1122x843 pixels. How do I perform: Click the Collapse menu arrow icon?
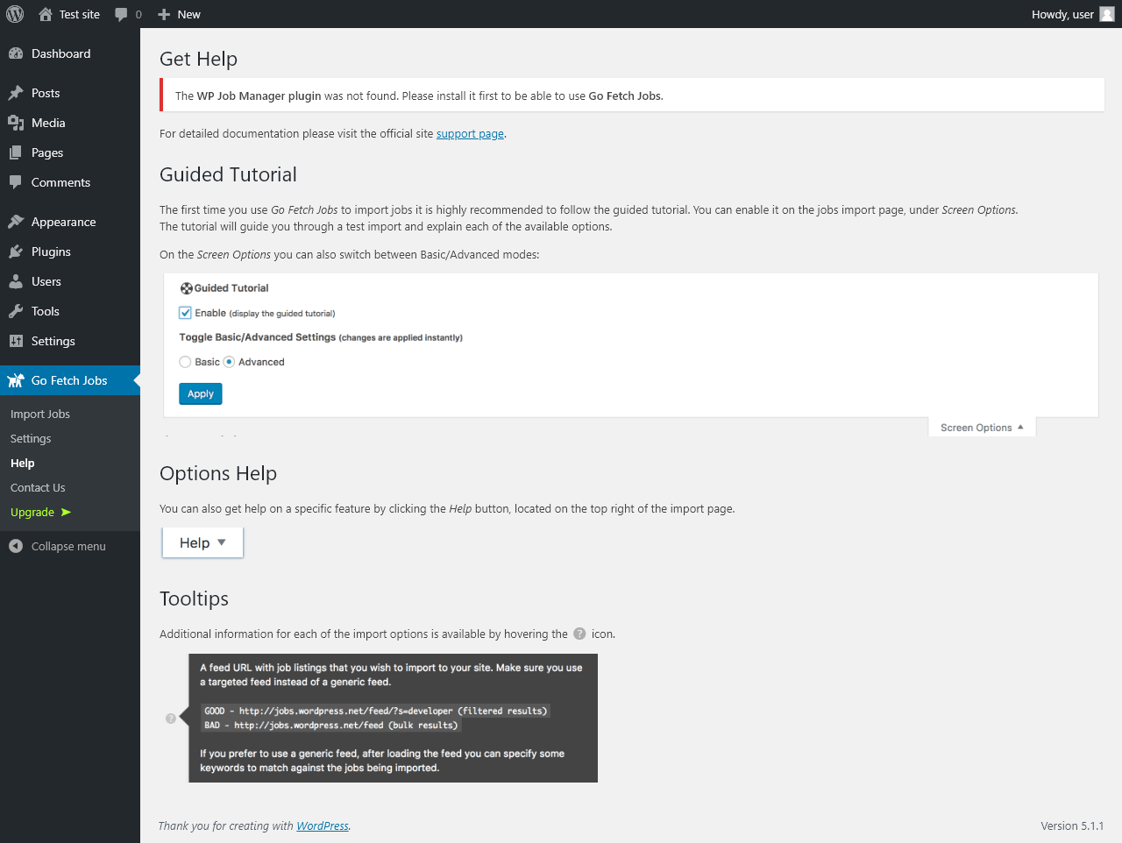point(16,546)
